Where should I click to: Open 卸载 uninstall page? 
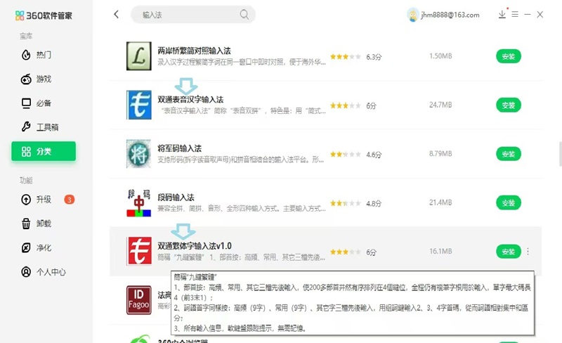tap(44, 224)
